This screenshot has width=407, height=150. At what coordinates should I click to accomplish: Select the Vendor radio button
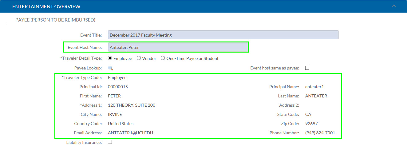[139, 58]
